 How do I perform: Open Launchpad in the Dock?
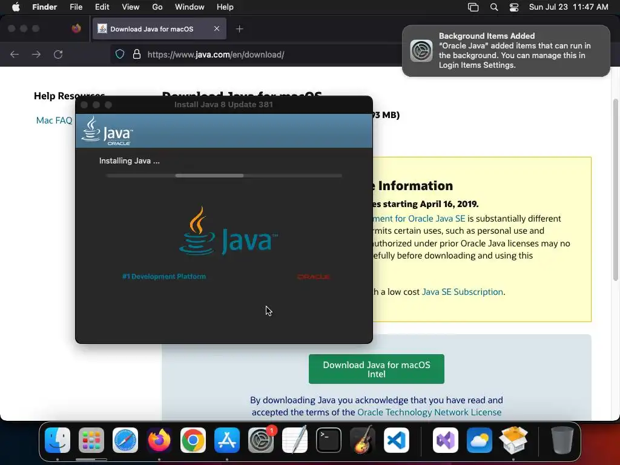click(91, 440)
